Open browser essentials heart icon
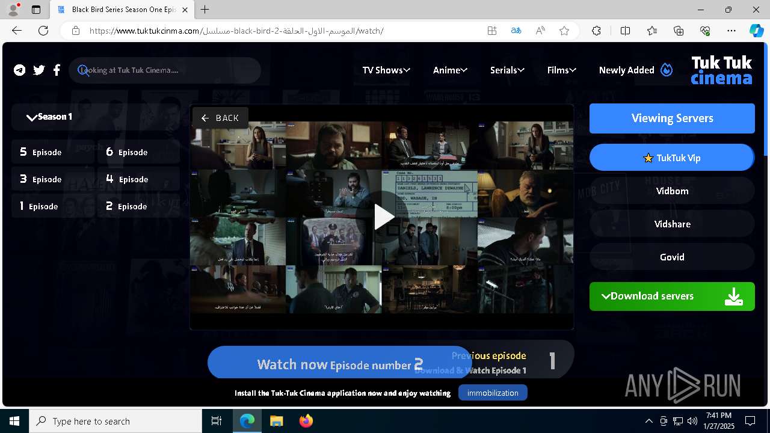The image size is (770, 433). pyautogui.click(x=705, y=31)
